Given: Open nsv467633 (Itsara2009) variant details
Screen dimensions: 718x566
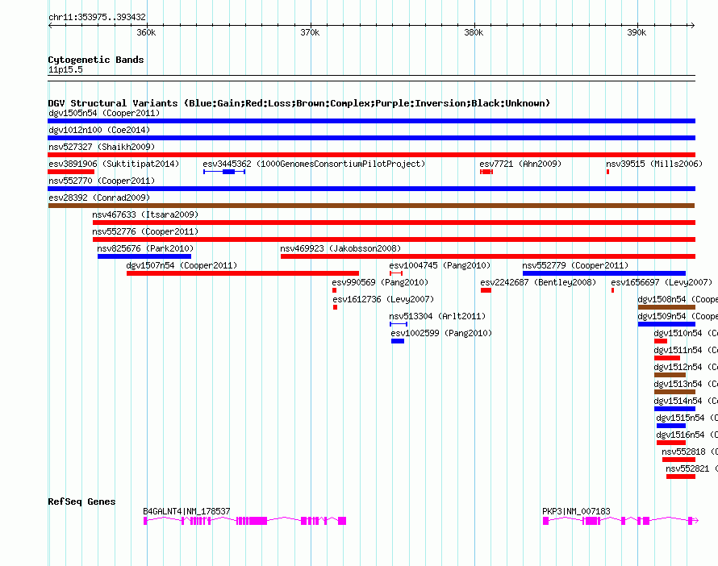Looking at the screenshot, I should click(394, 223).
